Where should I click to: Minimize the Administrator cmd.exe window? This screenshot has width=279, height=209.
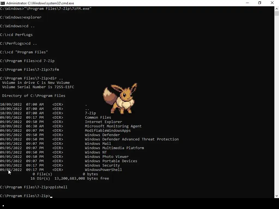tap(247, 3)
